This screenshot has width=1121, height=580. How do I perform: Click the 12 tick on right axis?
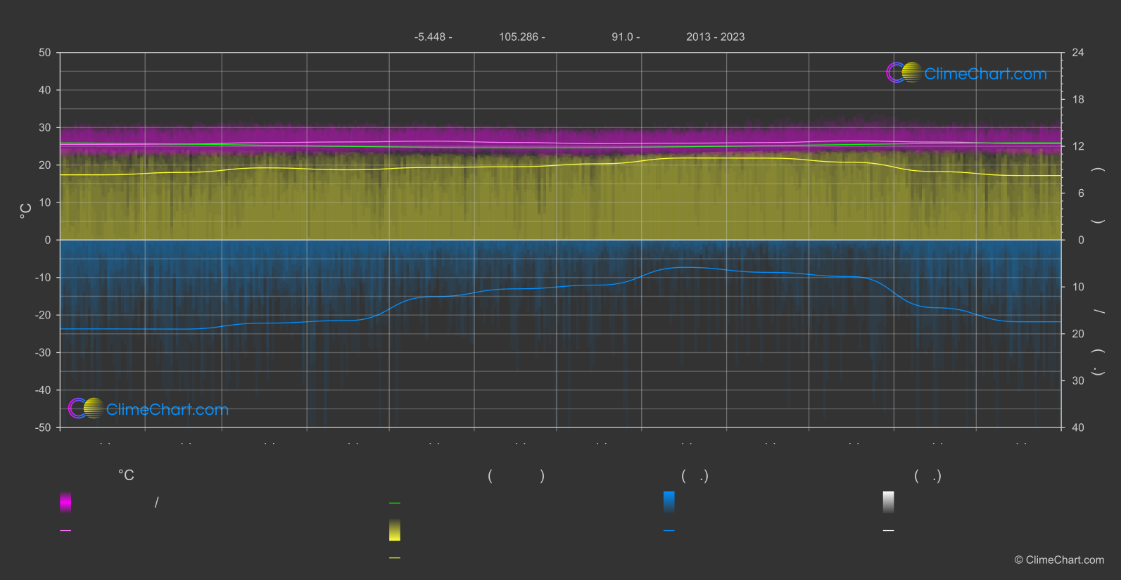tap(1078, 146)
